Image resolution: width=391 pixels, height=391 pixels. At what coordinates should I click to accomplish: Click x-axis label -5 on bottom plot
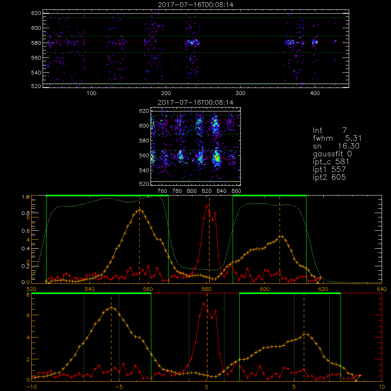[119, 387]
